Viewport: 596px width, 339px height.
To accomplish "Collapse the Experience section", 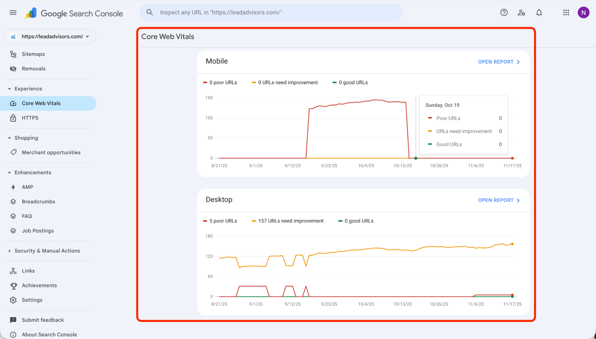I will coord(9,88).
